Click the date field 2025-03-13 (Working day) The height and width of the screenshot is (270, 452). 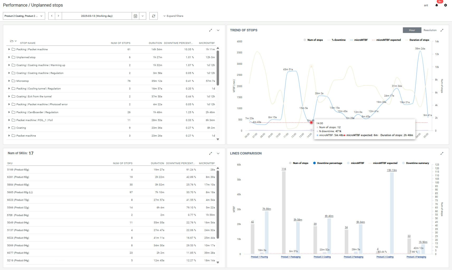click(x=97, y=16)
